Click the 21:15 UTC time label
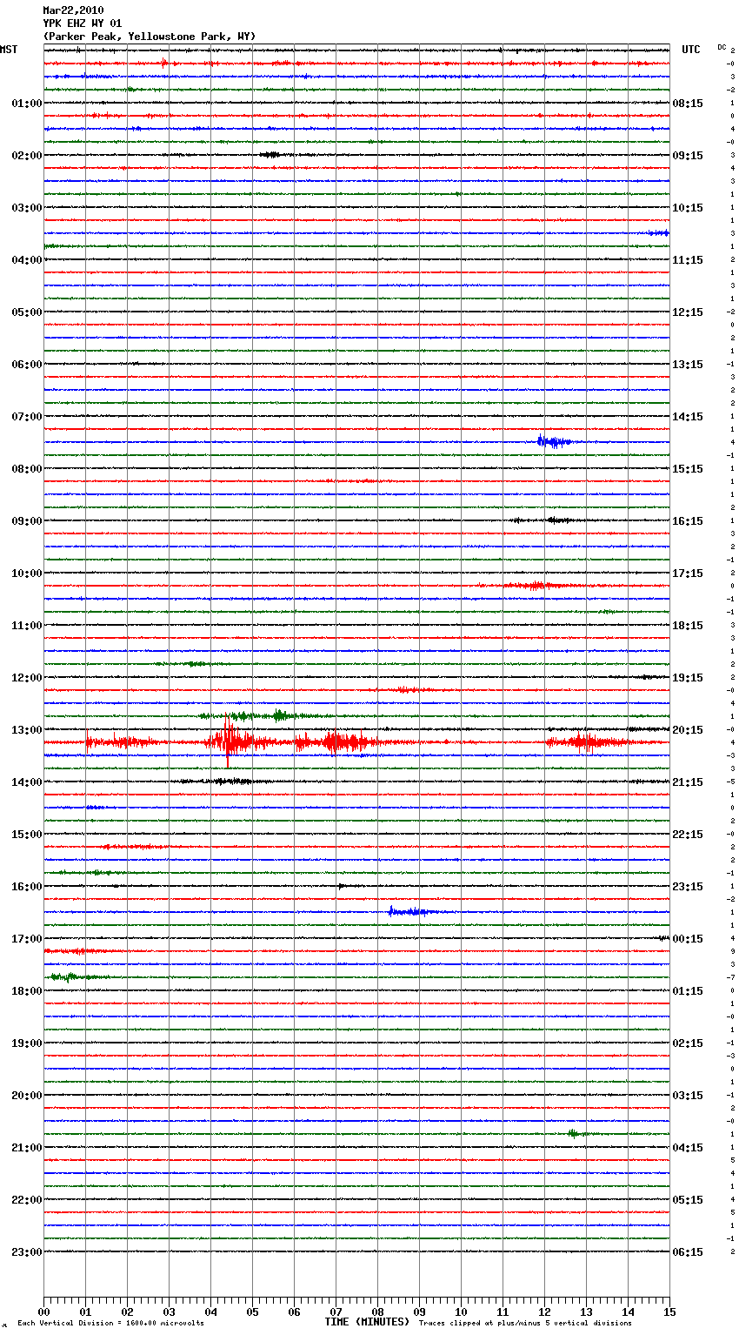The height and width of the screenshot is (1335, 739). pos(688,782)
